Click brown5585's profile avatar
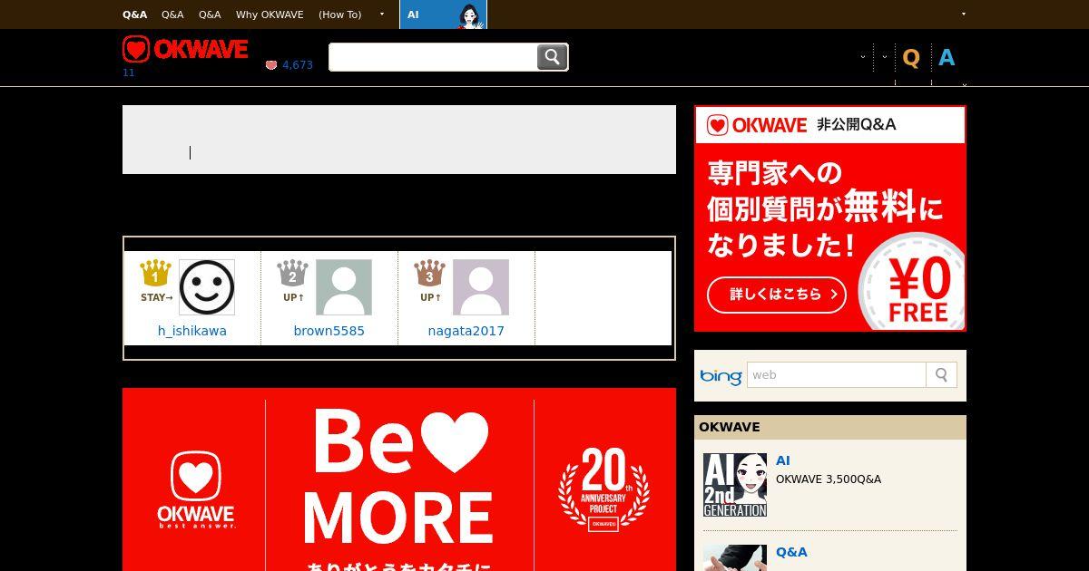The width and height of the screenshot is (1089, 571). pos(344,287)
